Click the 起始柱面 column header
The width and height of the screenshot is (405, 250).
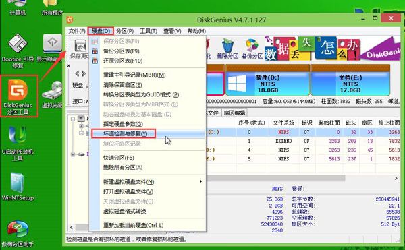point(329,123)
